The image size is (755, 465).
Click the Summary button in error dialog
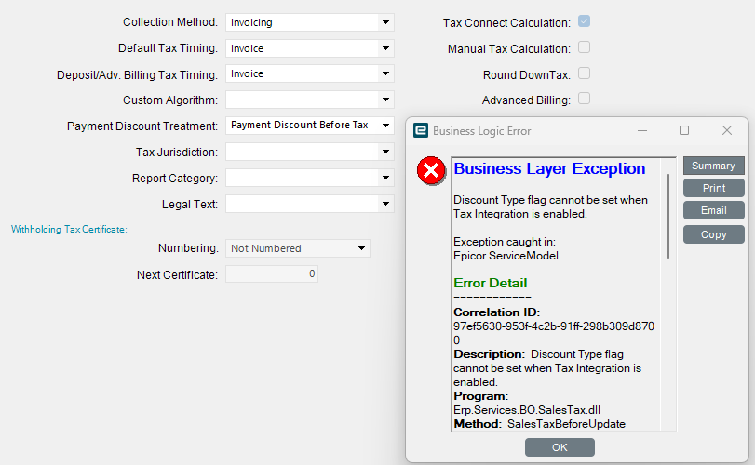tap(714, 166)
